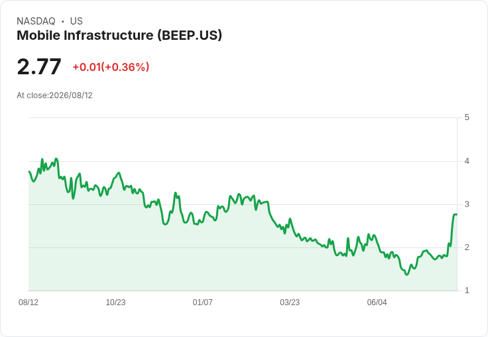The width and height of the screenshot is (488, 337).
Task: Click the 08/12 x-axis date label
Action: pyautogui.click(x=29, y=302)
